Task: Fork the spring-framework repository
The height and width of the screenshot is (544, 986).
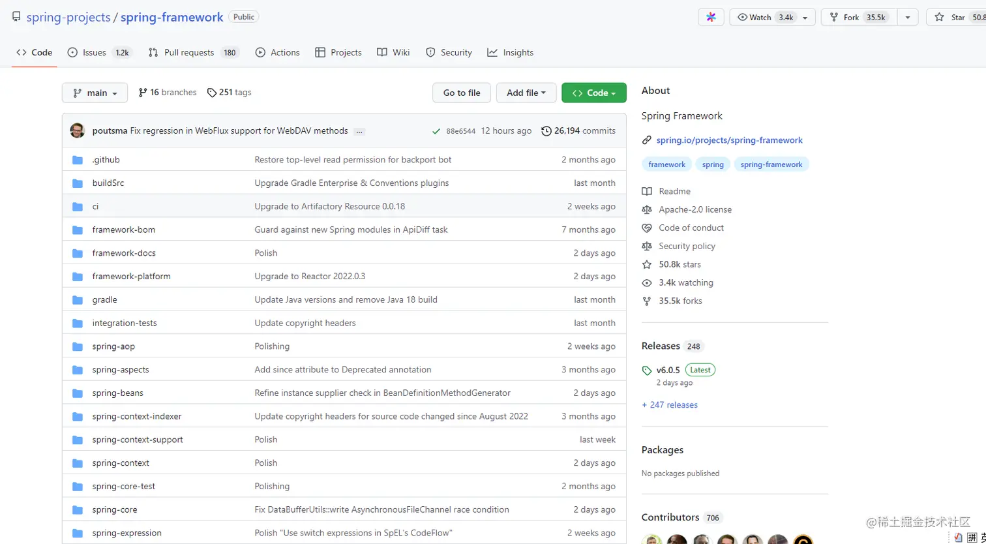Action: [x=859, y=18]
